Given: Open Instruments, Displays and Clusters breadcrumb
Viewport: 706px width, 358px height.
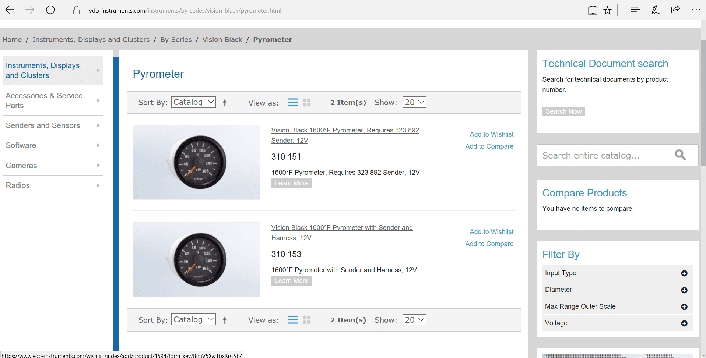Looking at the screenshot, I should tap(91, 39).
